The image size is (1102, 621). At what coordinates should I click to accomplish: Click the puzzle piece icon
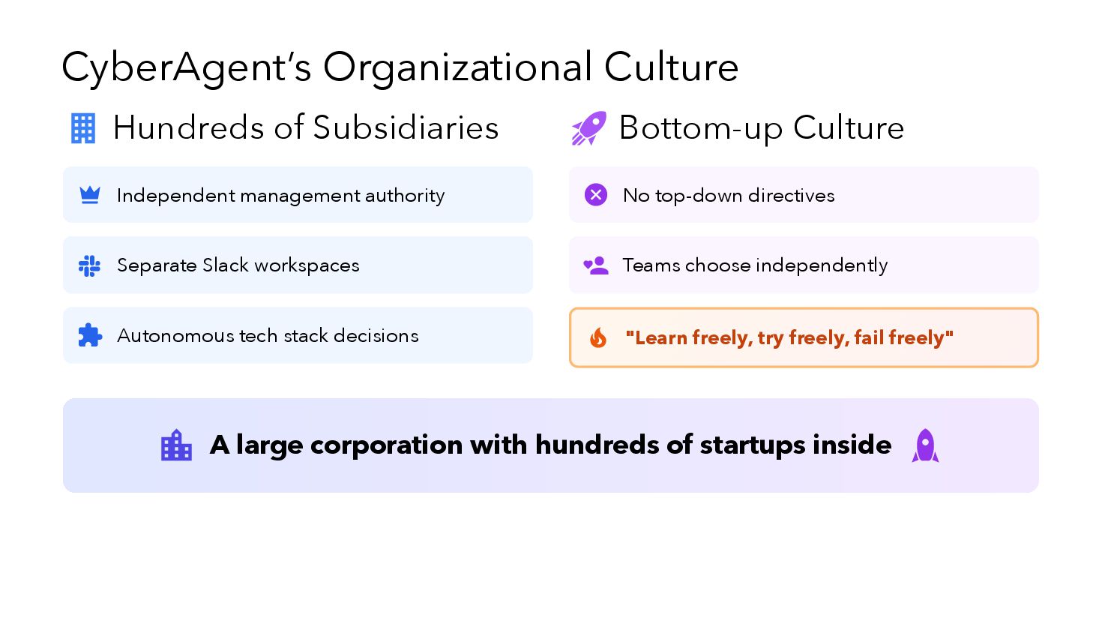pos(90,335)
